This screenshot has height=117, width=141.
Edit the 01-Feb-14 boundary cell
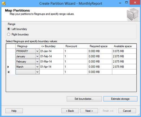pos(52,56)
